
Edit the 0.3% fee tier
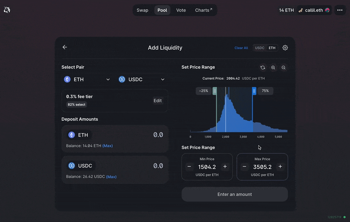click(x=157, y=101)
